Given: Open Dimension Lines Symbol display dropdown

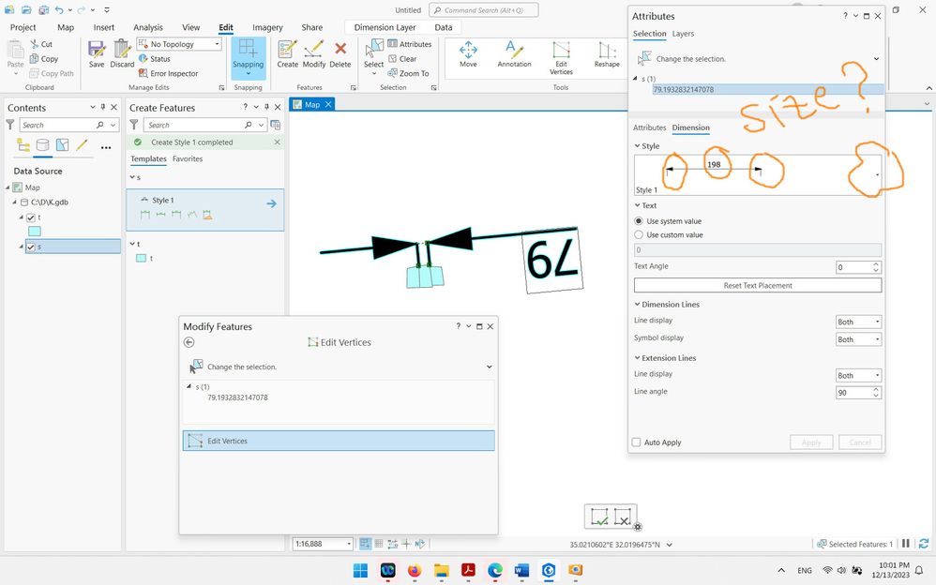Looking at the screenshot, I should point(858,339).
